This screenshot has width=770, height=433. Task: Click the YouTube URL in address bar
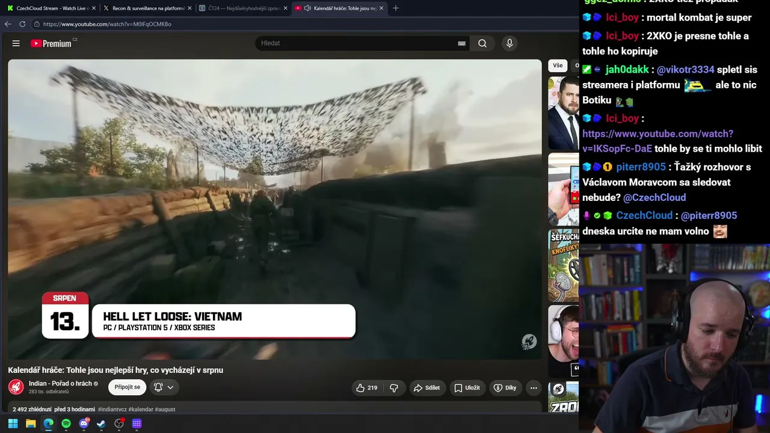click(x=107, y=24)
